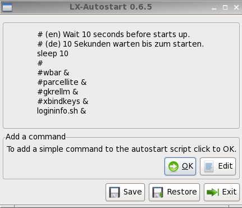Click the 'logininfo.sh &' line
This screenshot has width=242, height=208.
pos(61,111)
